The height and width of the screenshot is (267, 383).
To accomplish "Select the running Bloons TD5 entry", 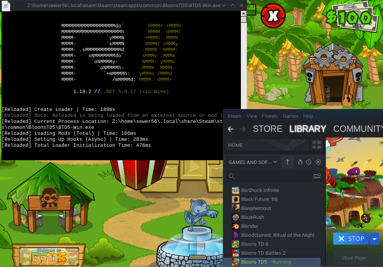I will coord(272,262).
